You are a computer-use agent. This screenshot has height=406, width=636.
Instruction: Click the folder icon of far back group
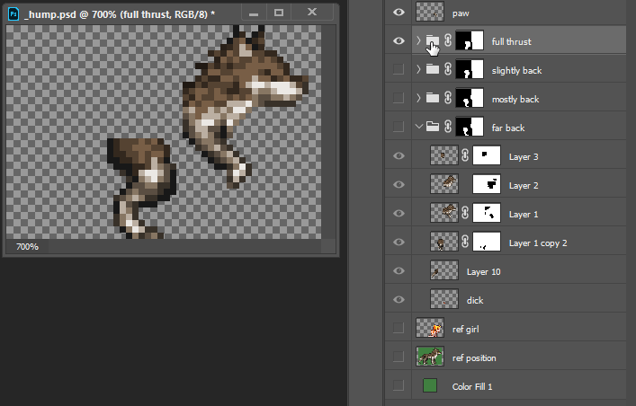pyautogui.click(x=433, y=127)
